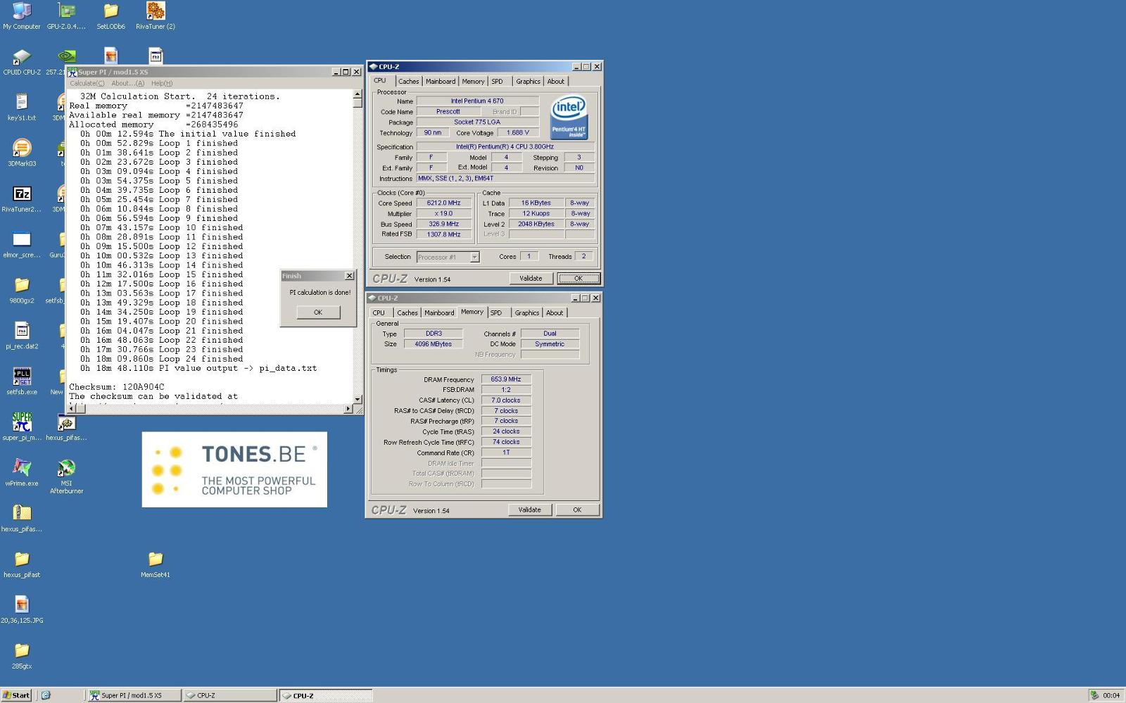Click Checksum: 120A904C line in Super PI
Image resolution: width=1126 pixels, height=703 pixels.
point(117,387)
